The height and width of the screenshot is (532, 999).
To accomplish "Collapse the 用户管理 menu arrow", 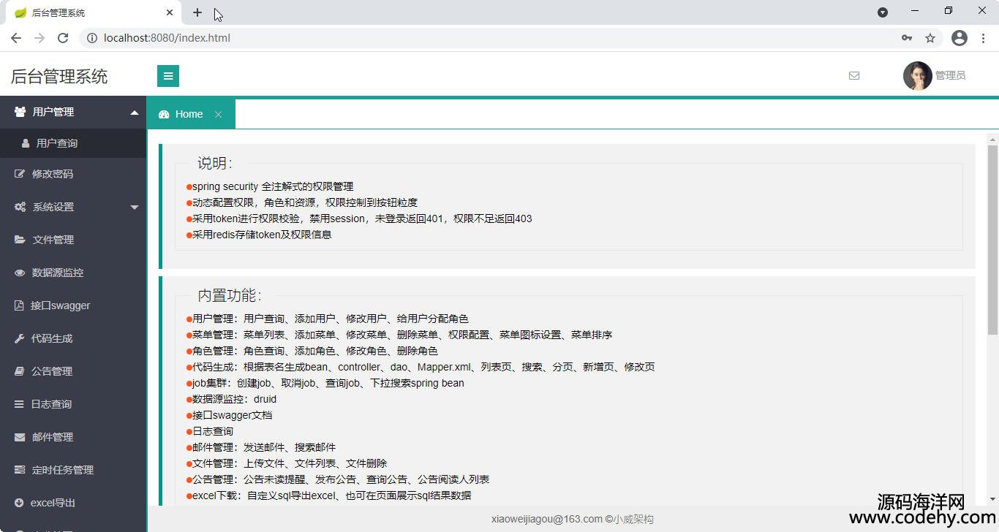I will (134, 113).
